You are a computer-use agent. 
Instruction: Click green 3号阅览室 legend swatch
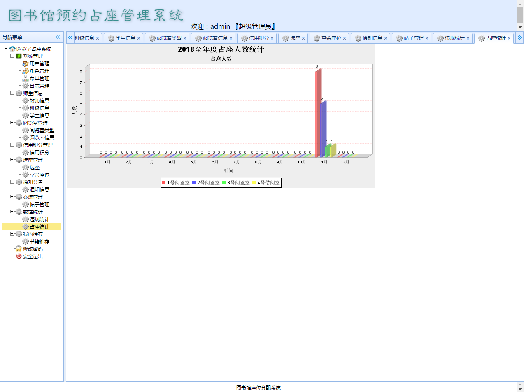pyautogui.click(x=224, y=182)
